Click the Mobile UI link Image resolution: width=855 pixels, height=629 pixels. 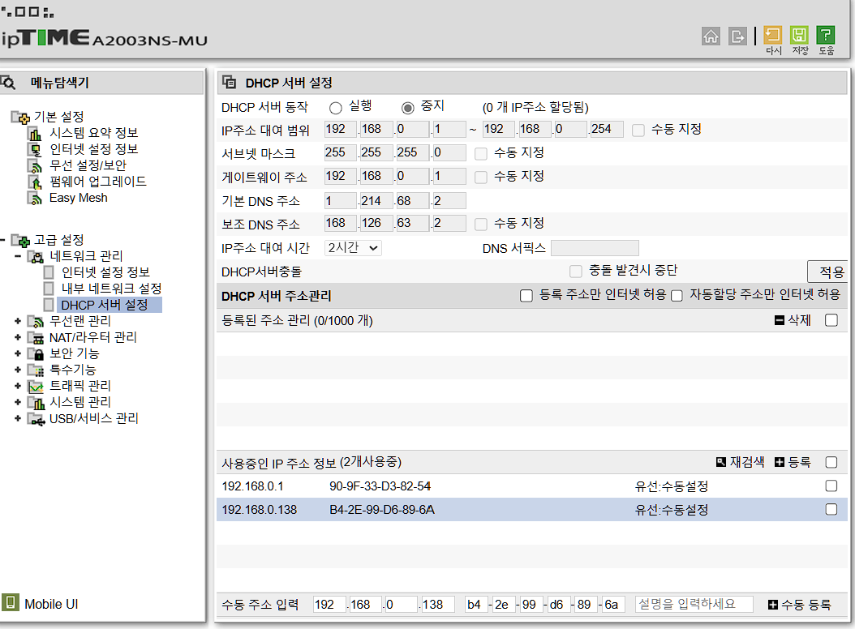(x=51, y=604)
